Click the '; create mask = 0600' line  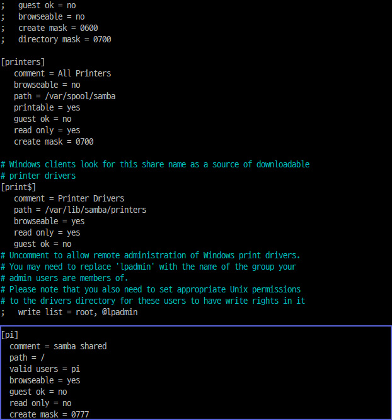(x=49, y=28)
